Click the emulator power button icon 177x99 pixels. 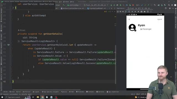[118, 12]
